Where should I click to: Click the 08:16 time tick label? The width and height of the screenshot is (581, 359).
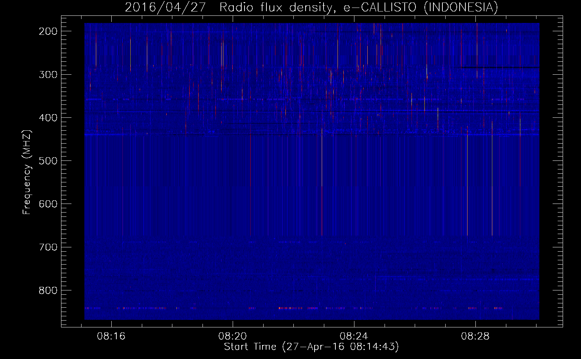[x=111, y=336]
